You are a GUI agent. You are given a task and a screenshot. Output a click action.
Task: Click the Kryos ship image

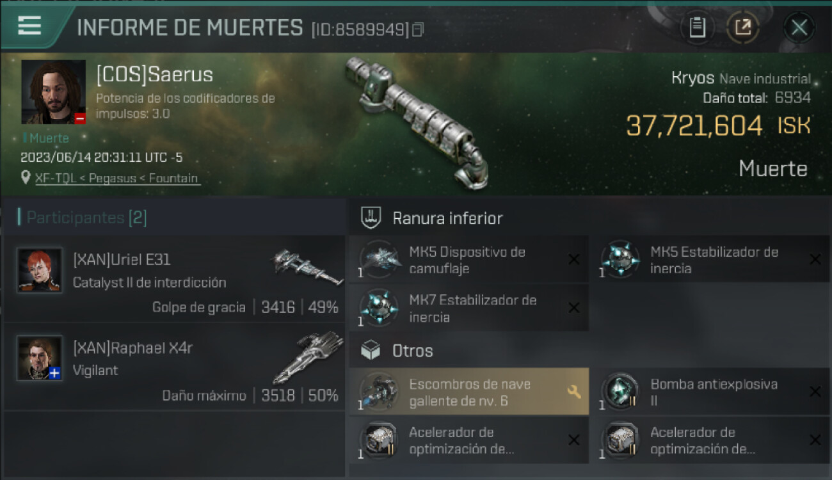[416, 122]
